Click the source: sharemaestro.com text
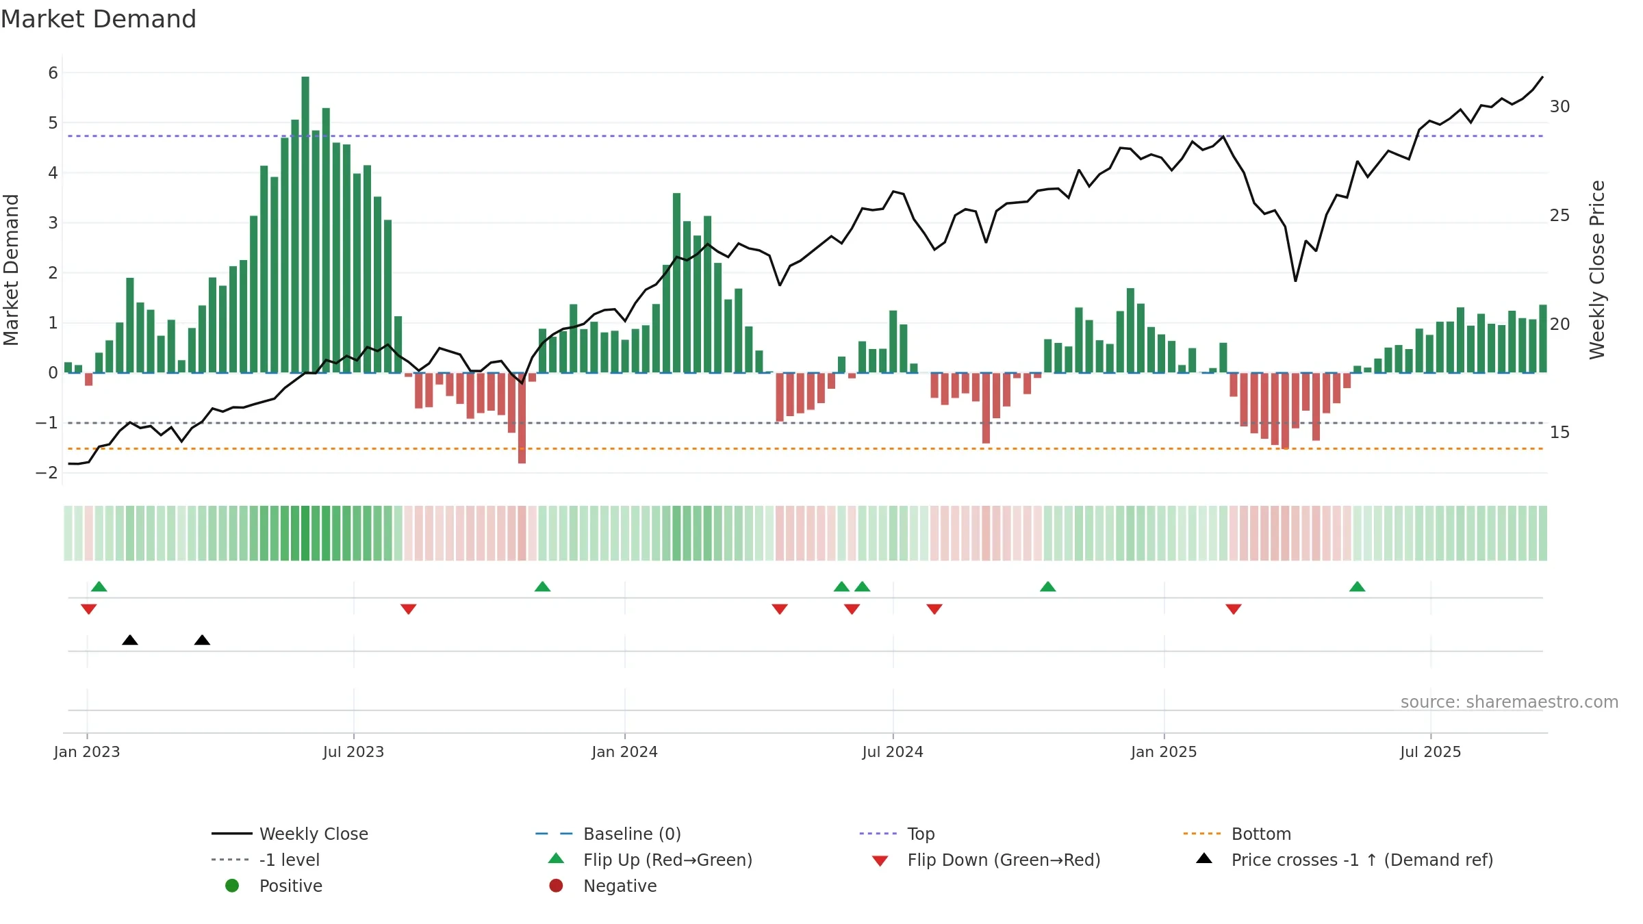 pos(1510,702)
